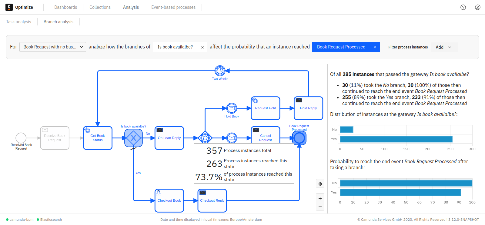
Task: Click the Two Weeks timer event
Action: point(220,71)
